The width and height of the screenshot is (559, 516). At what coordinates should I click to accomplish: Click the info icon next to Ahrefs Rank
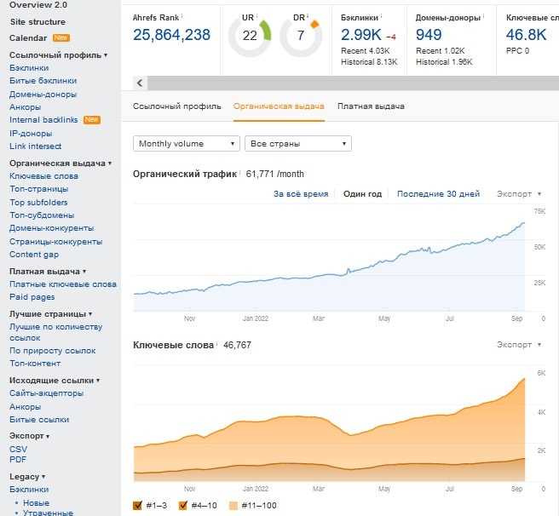[x=182, y=15]
